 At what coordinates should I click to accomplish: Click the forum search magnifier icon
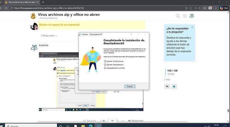click(x=178, y=16)
